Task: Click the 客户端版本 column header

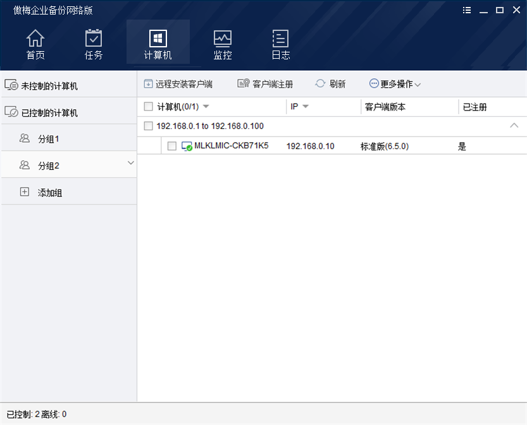Action: 385,107
